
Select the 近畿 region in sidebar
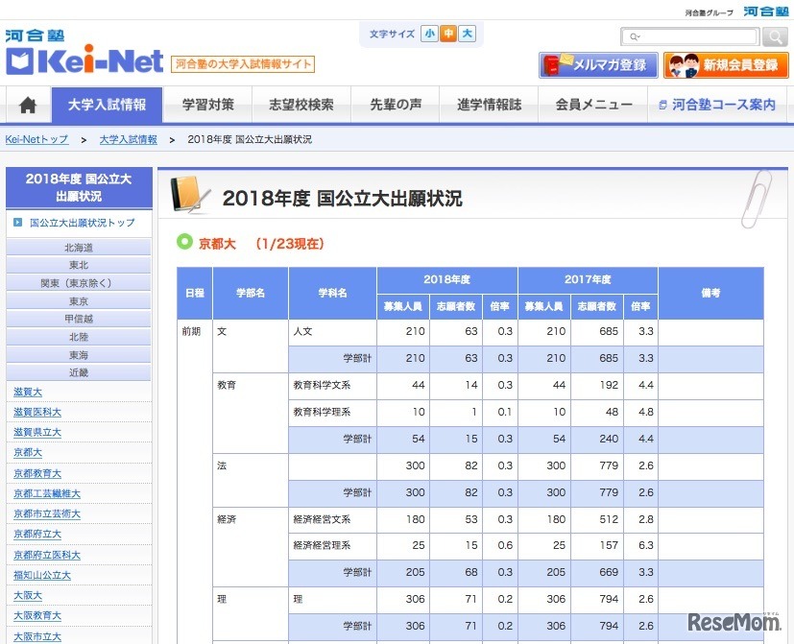pyautogui.click(x=80, y=372)
